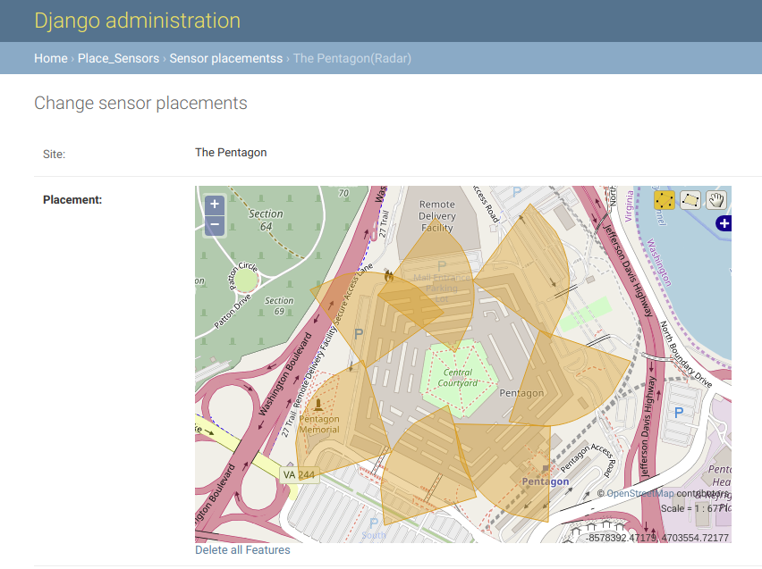Click the map coordinates readout
The width and height of the screenshot is (762, 569).
click(657, 538)
